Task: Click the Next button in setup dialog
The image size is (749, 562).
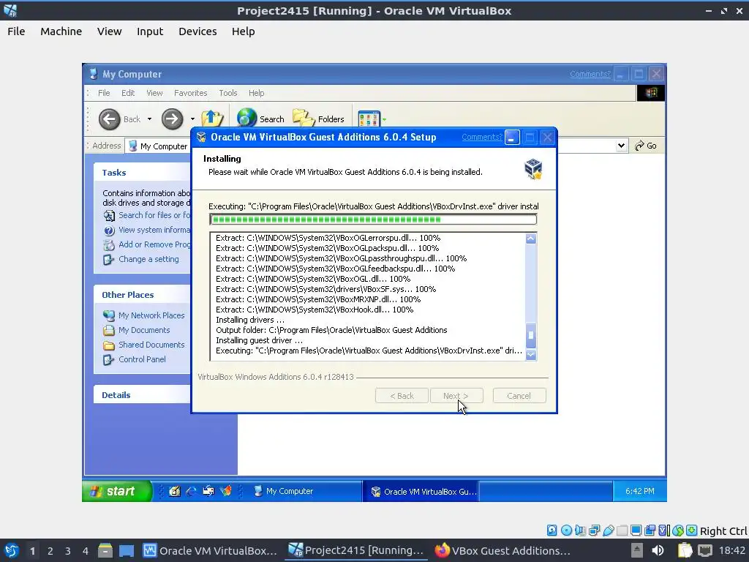Action: 456,396
